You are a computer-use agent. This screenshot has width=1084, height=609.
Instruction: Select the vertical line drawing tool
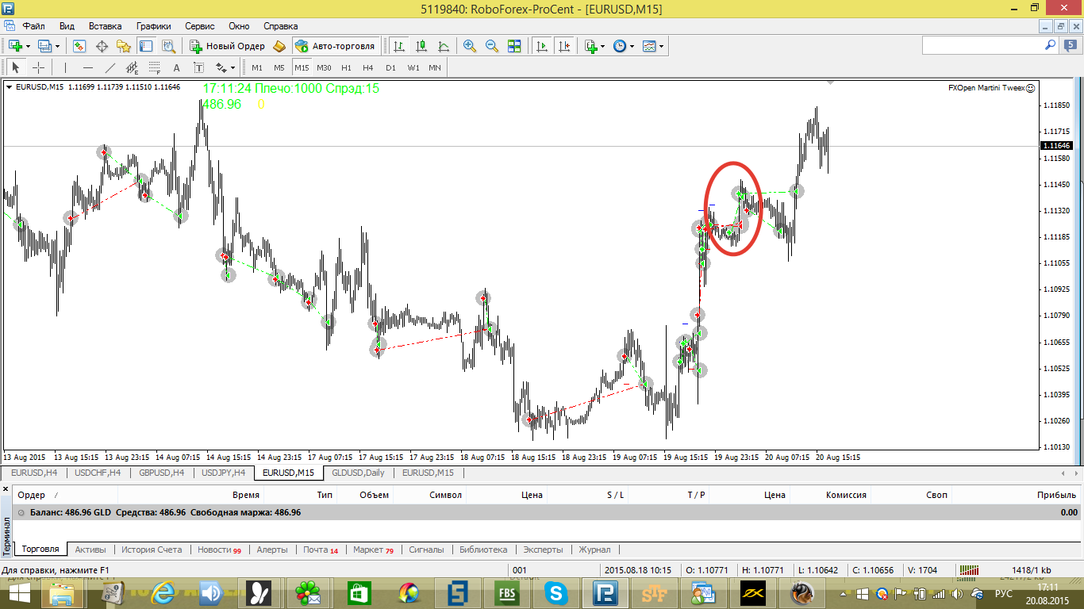[66, 67]
